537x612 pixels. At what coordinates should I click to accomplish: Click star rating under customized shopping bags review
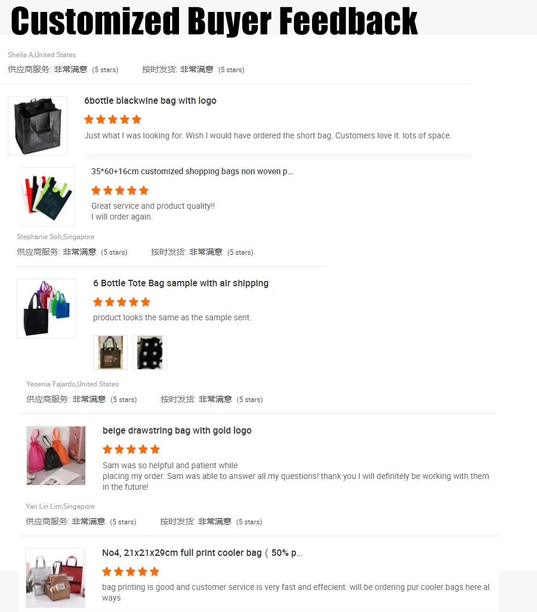(x=120, y=190)
